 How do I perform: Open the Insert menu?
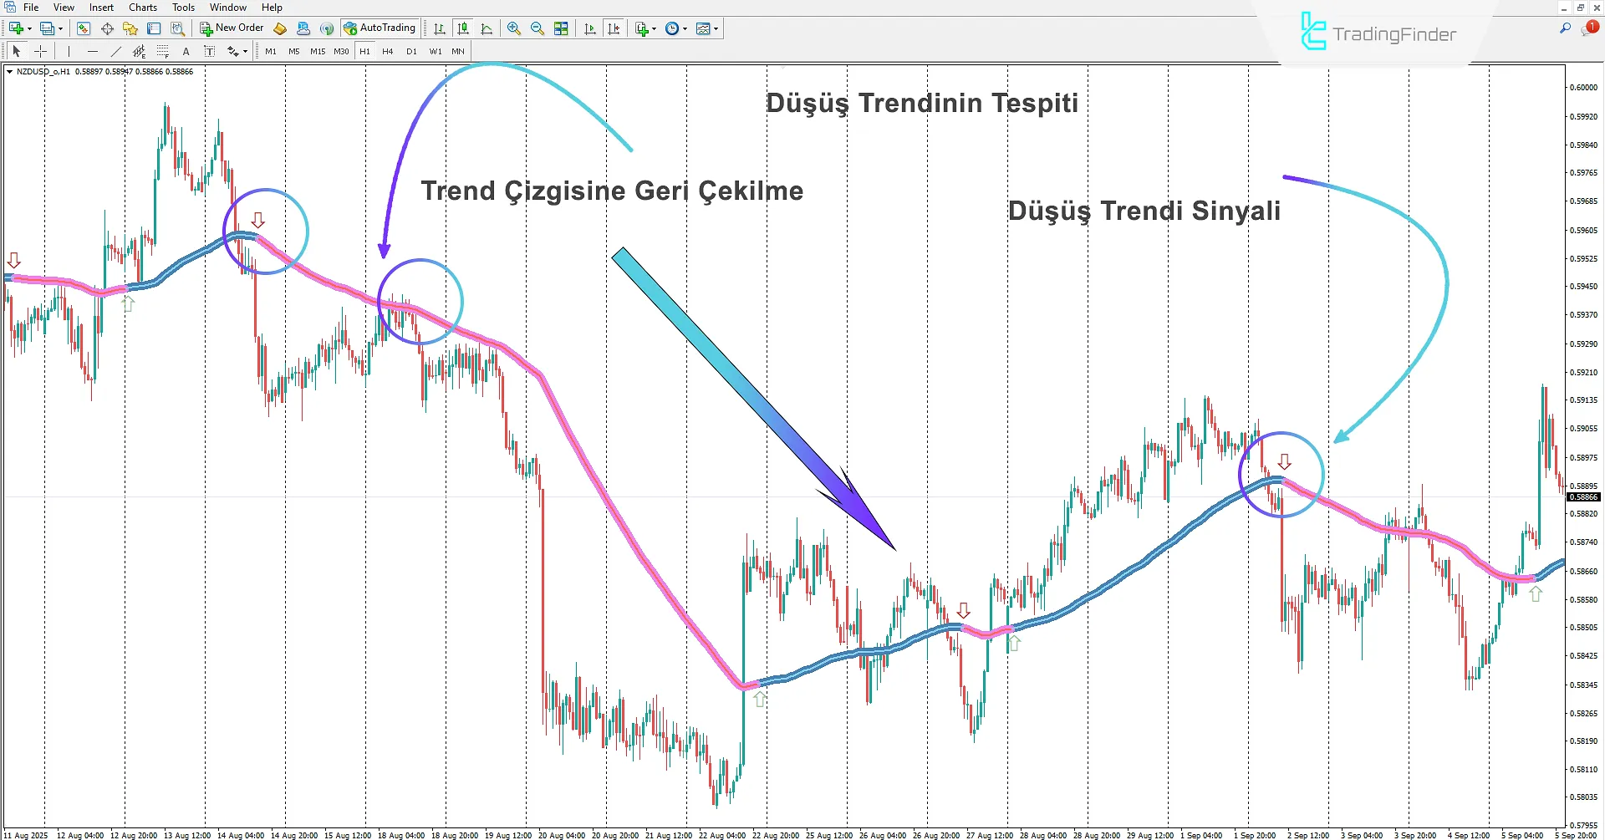(100, 7)
